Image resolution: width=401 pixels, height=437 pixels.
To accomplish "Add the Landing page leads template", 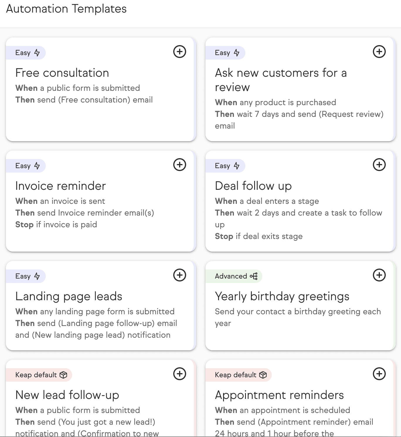I will point(180,275).
